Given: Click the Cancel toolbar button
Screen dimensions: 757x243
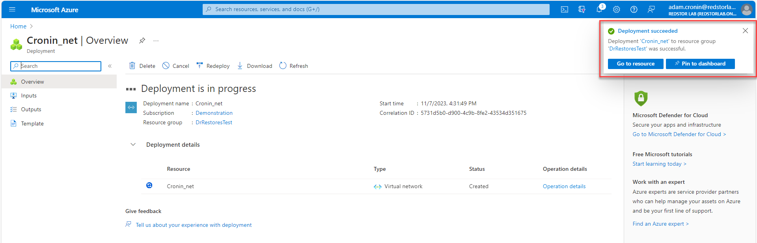Looking at the screenshot, I should point(176,66).
